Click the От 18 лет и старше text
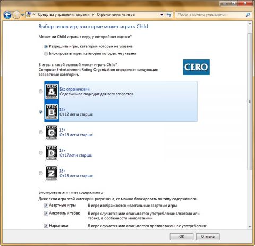This screenshot has height=246, width=255. (76, 176)
